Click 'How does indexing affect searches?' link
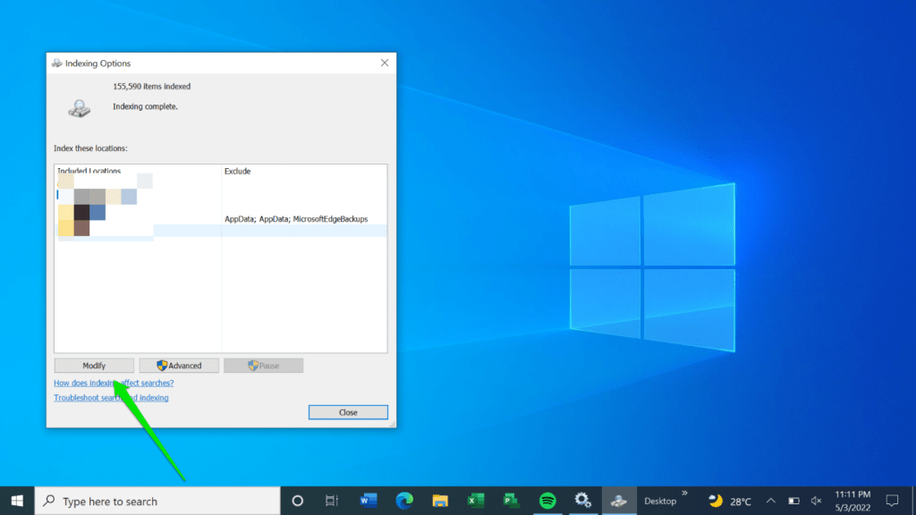916x515 pixels. point(113,383)
